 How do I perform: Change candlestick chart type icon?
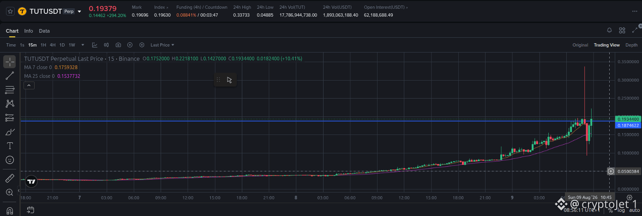tap(107, 45)
